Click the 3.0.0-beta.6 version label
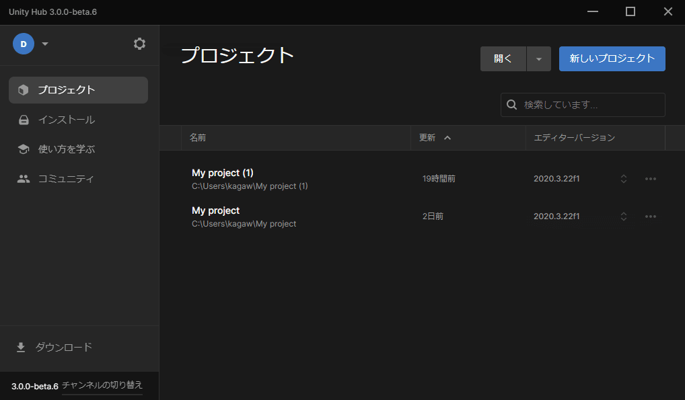The width and height of the screenshot is (685, 400). [x=34, y=387]
